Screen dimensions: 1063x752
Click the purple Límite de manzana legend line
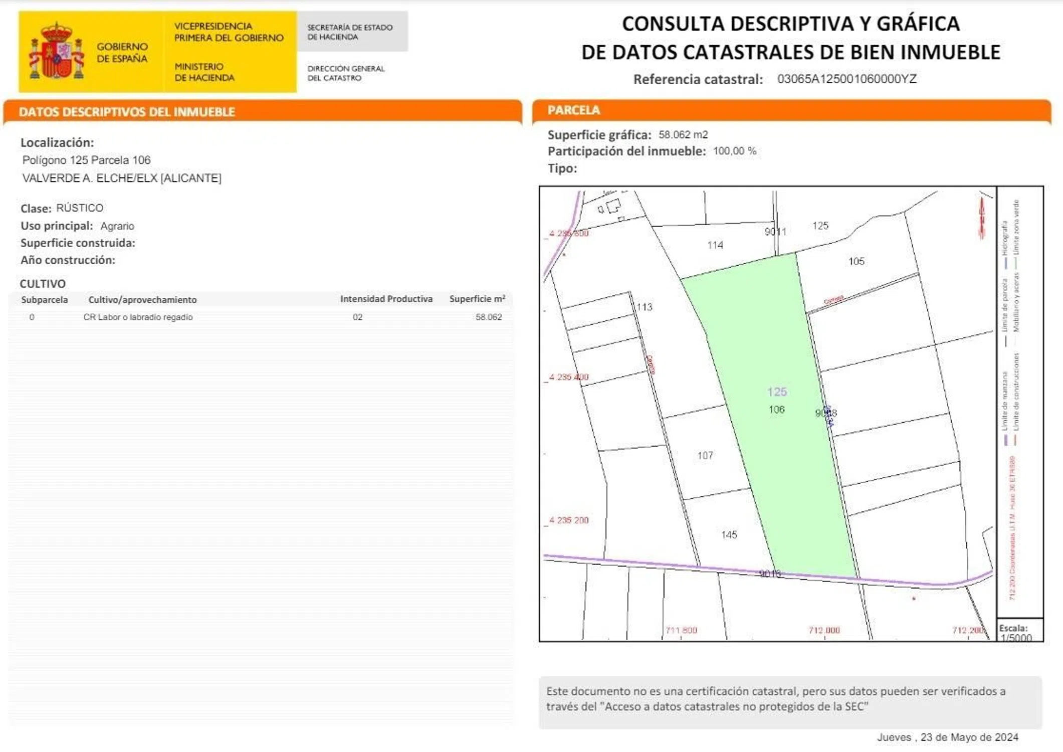pyautogui.click(x=1005, y=440)
